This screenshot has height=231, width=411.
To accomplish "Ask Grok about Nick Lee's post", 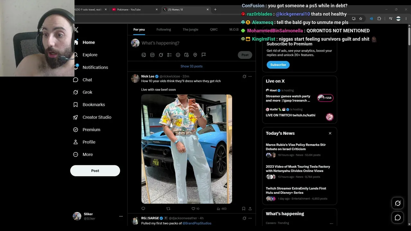I will click(x=244, y=76).
